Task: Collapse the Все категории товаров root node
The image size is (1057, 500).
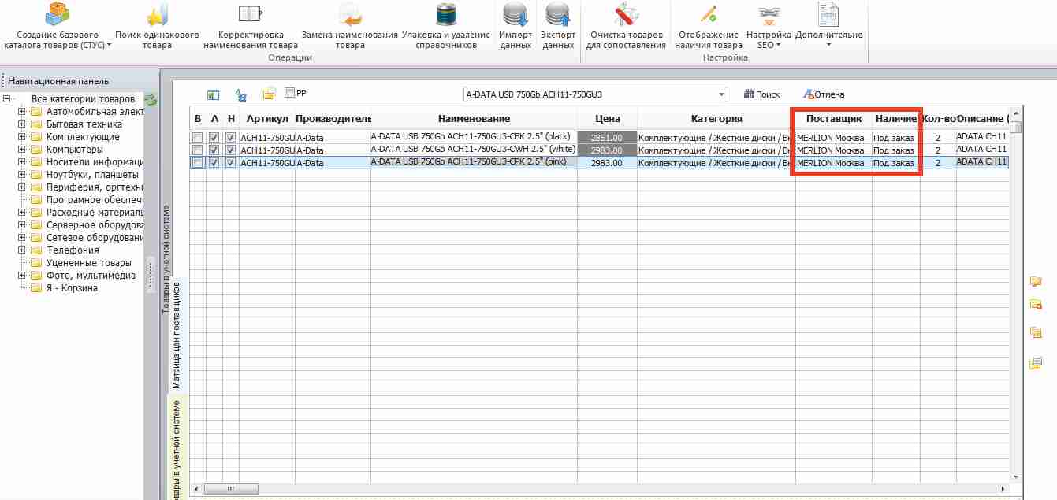Action: coord(7,99)
